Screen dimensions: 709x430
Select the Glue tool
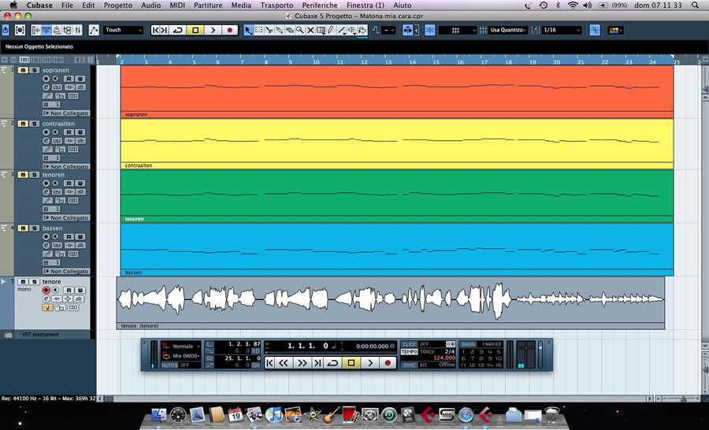pos(280,30)
